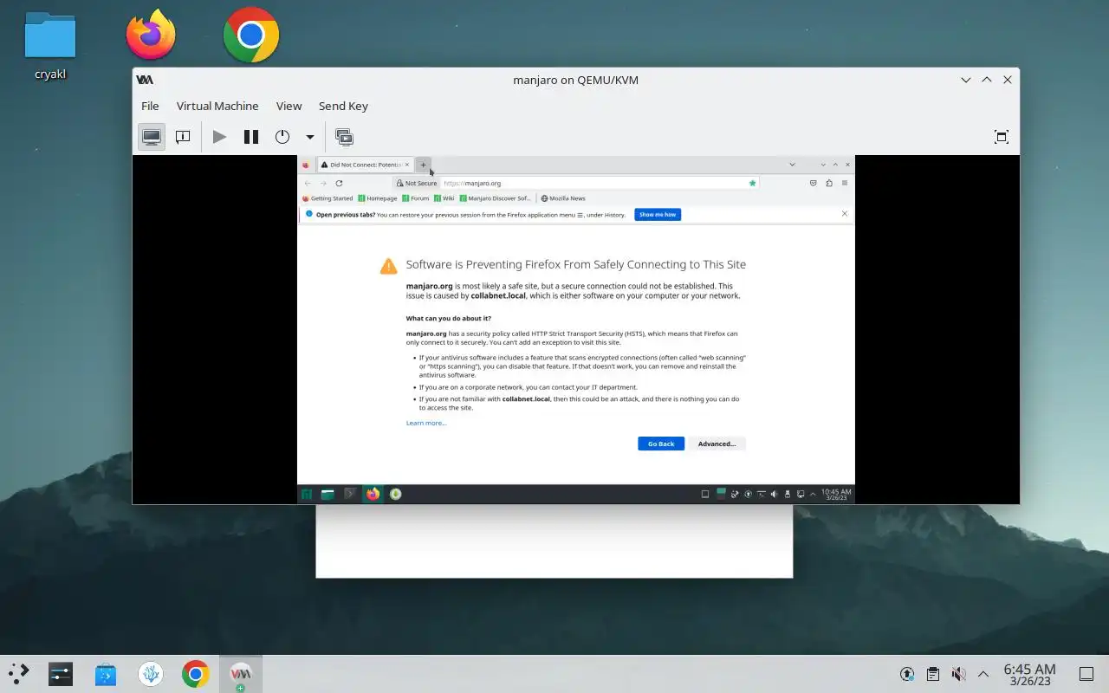1109x693 pixels.
Task: Open the cryakl folder on desktop
Action: (50, 45)
